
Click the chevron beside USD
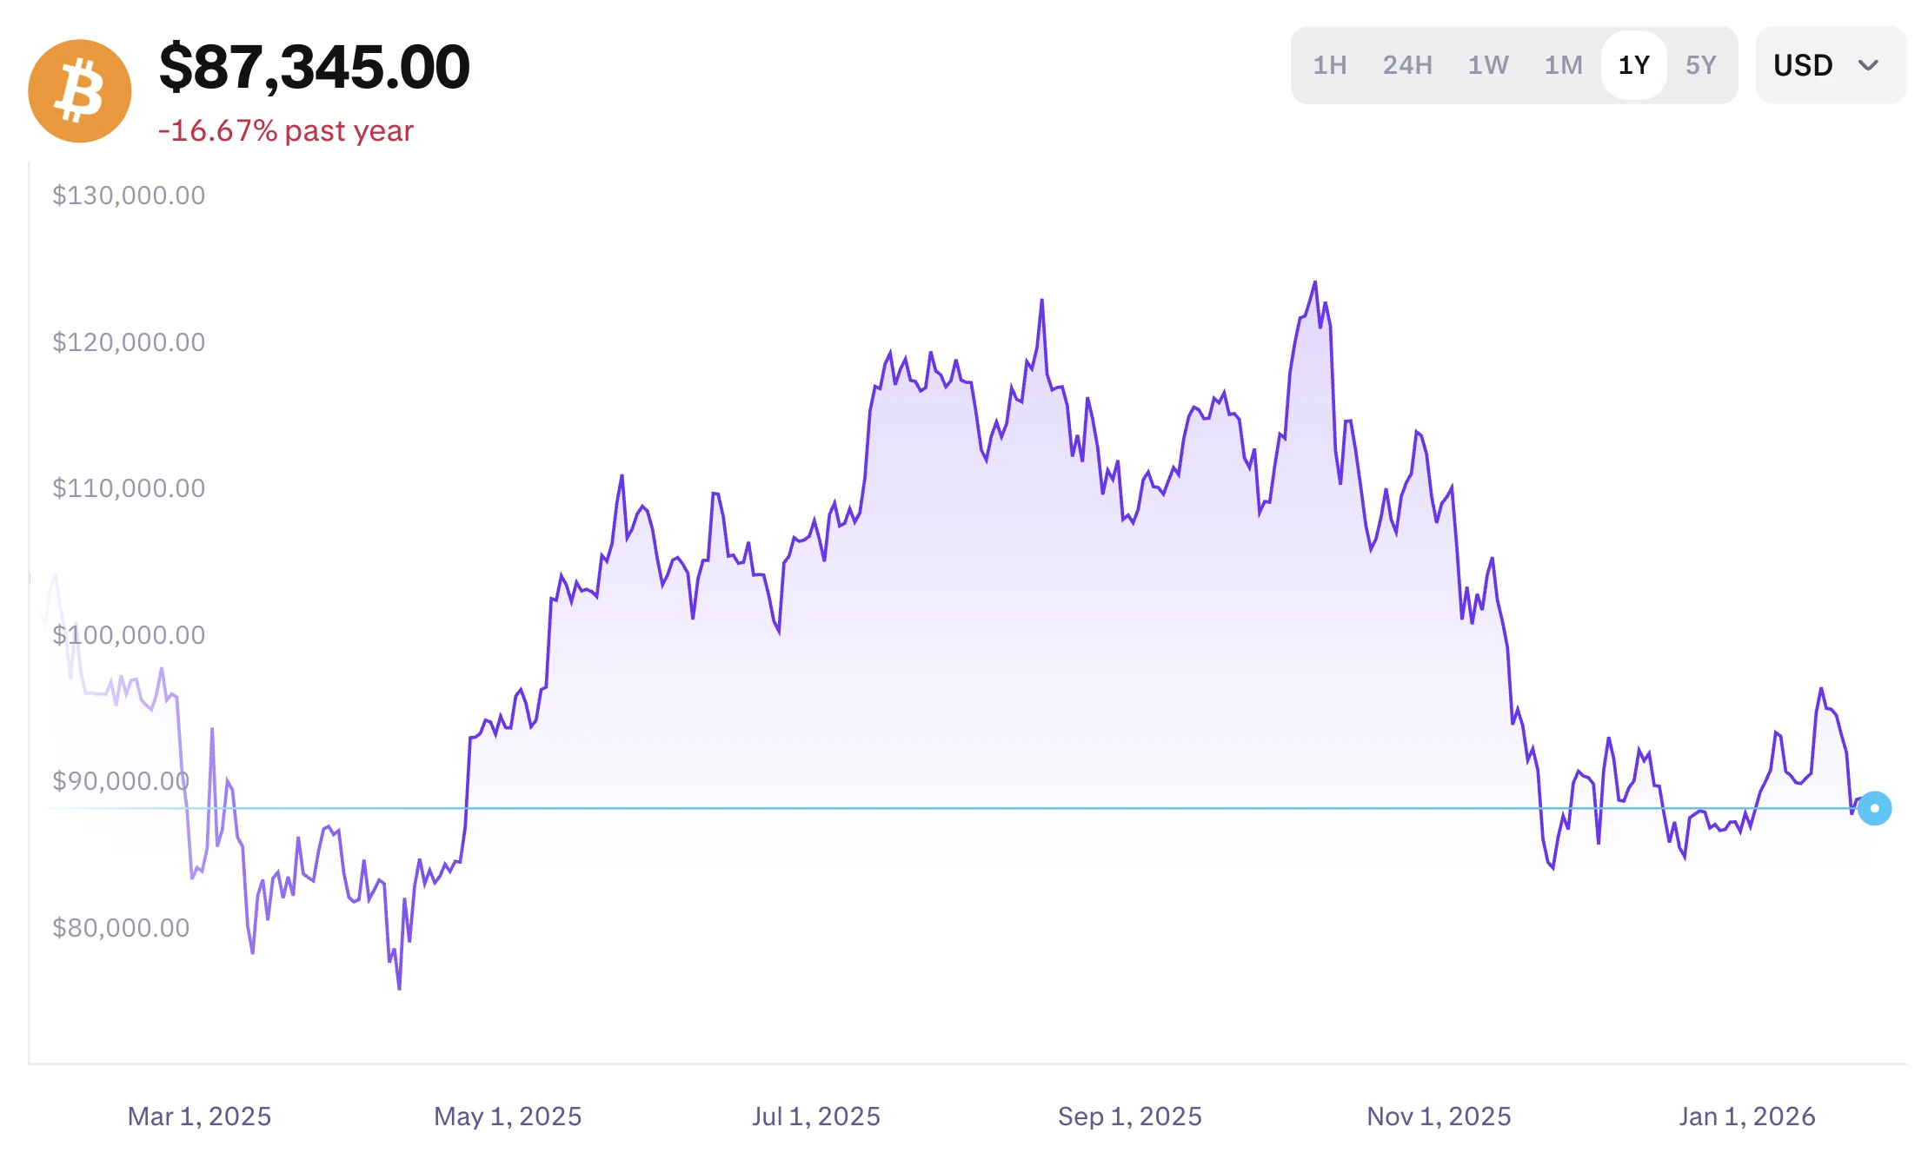tap(1868, 65)
